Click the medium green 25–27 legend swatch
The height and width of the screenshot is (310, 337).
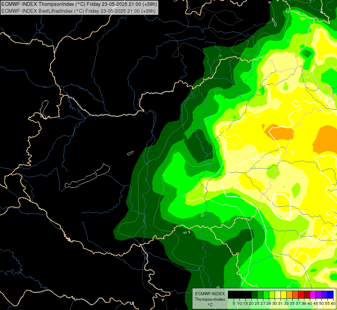pos(260,295)
